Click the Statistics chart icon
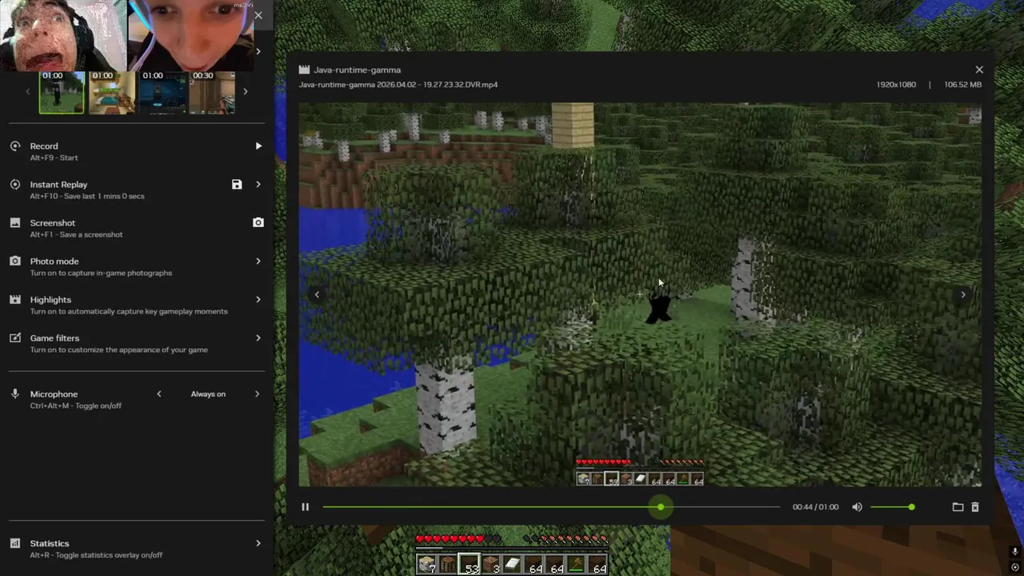Image resolution: width=1024 pixels, height=576 pixels. point(15,543)
